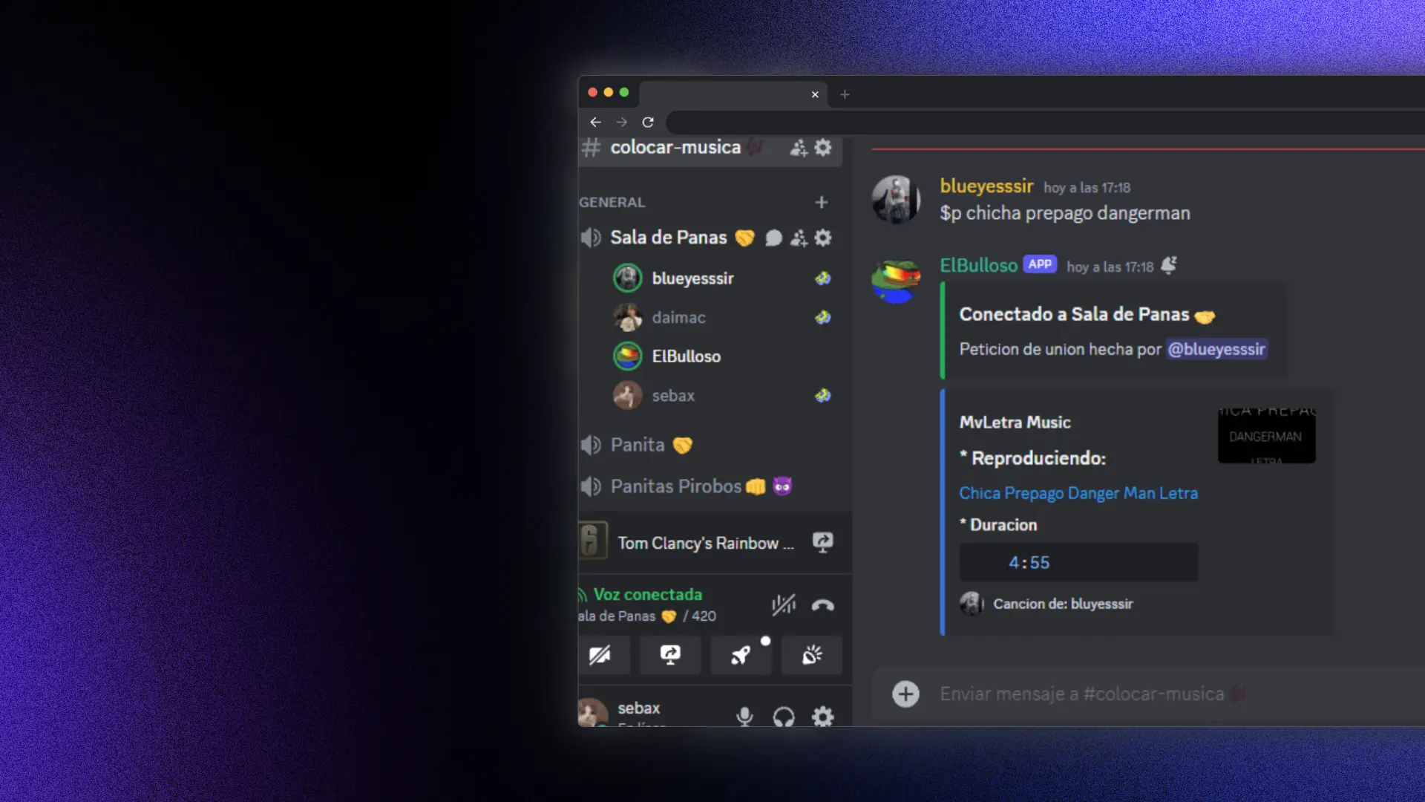
Task: Open the soundboard button
Action: [x=812, y=655]
